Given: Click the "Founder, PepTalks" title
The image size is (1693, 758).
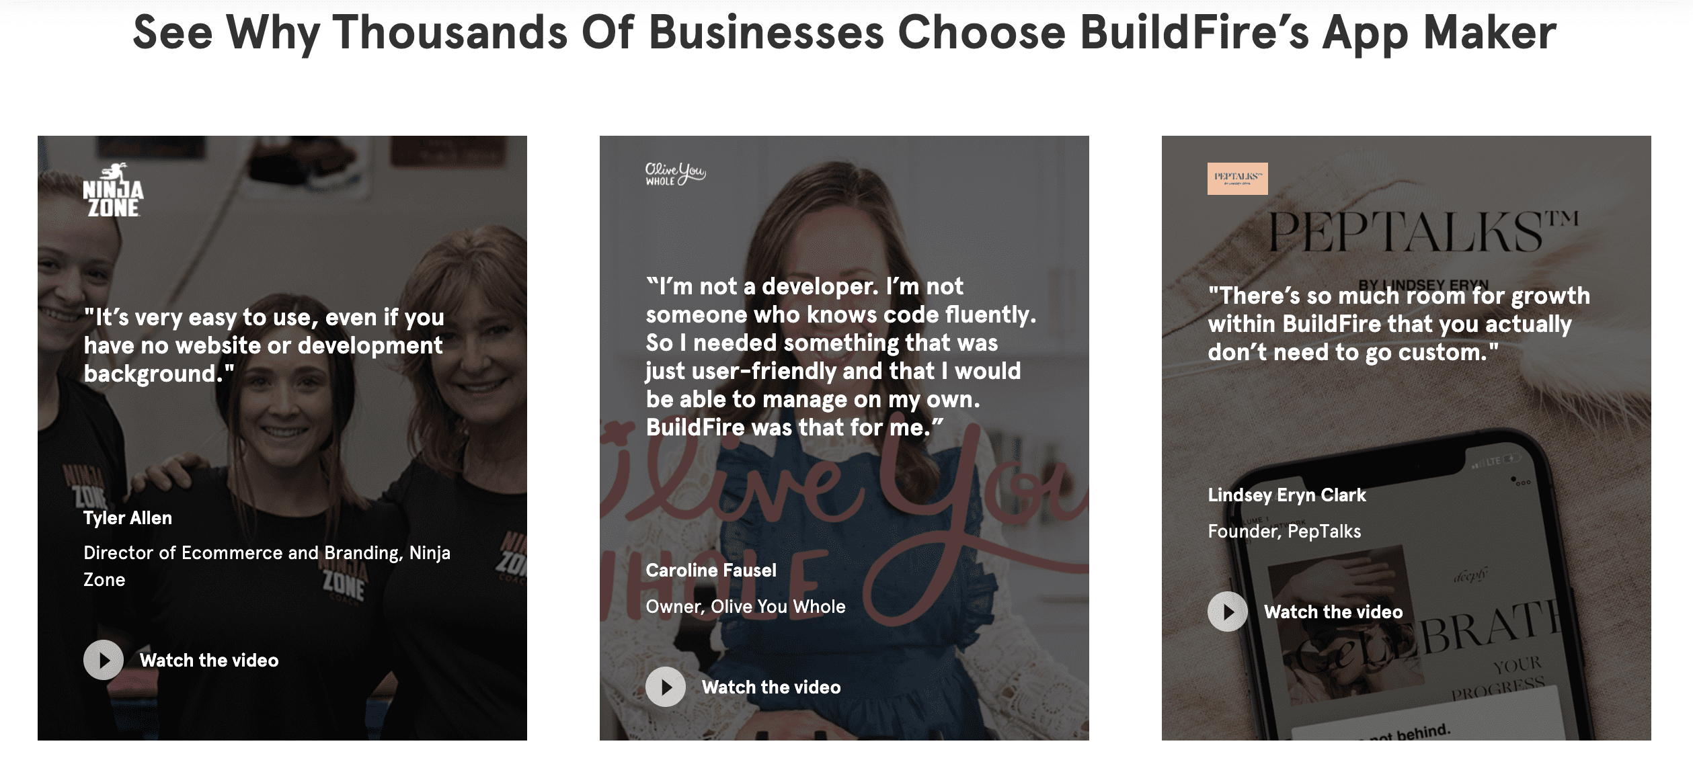Looking at the screenshot, I should pos(1284,532).
